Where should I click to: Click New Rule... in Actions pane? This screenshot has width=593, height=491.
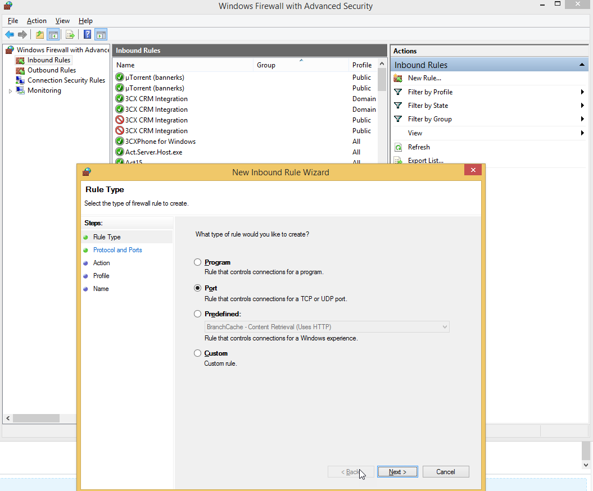point(424,78)
